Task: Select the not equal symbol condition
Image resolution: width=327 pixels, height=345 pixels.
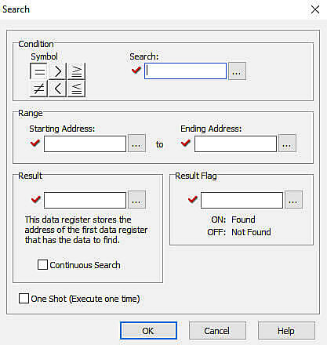Action: [39, 89]
